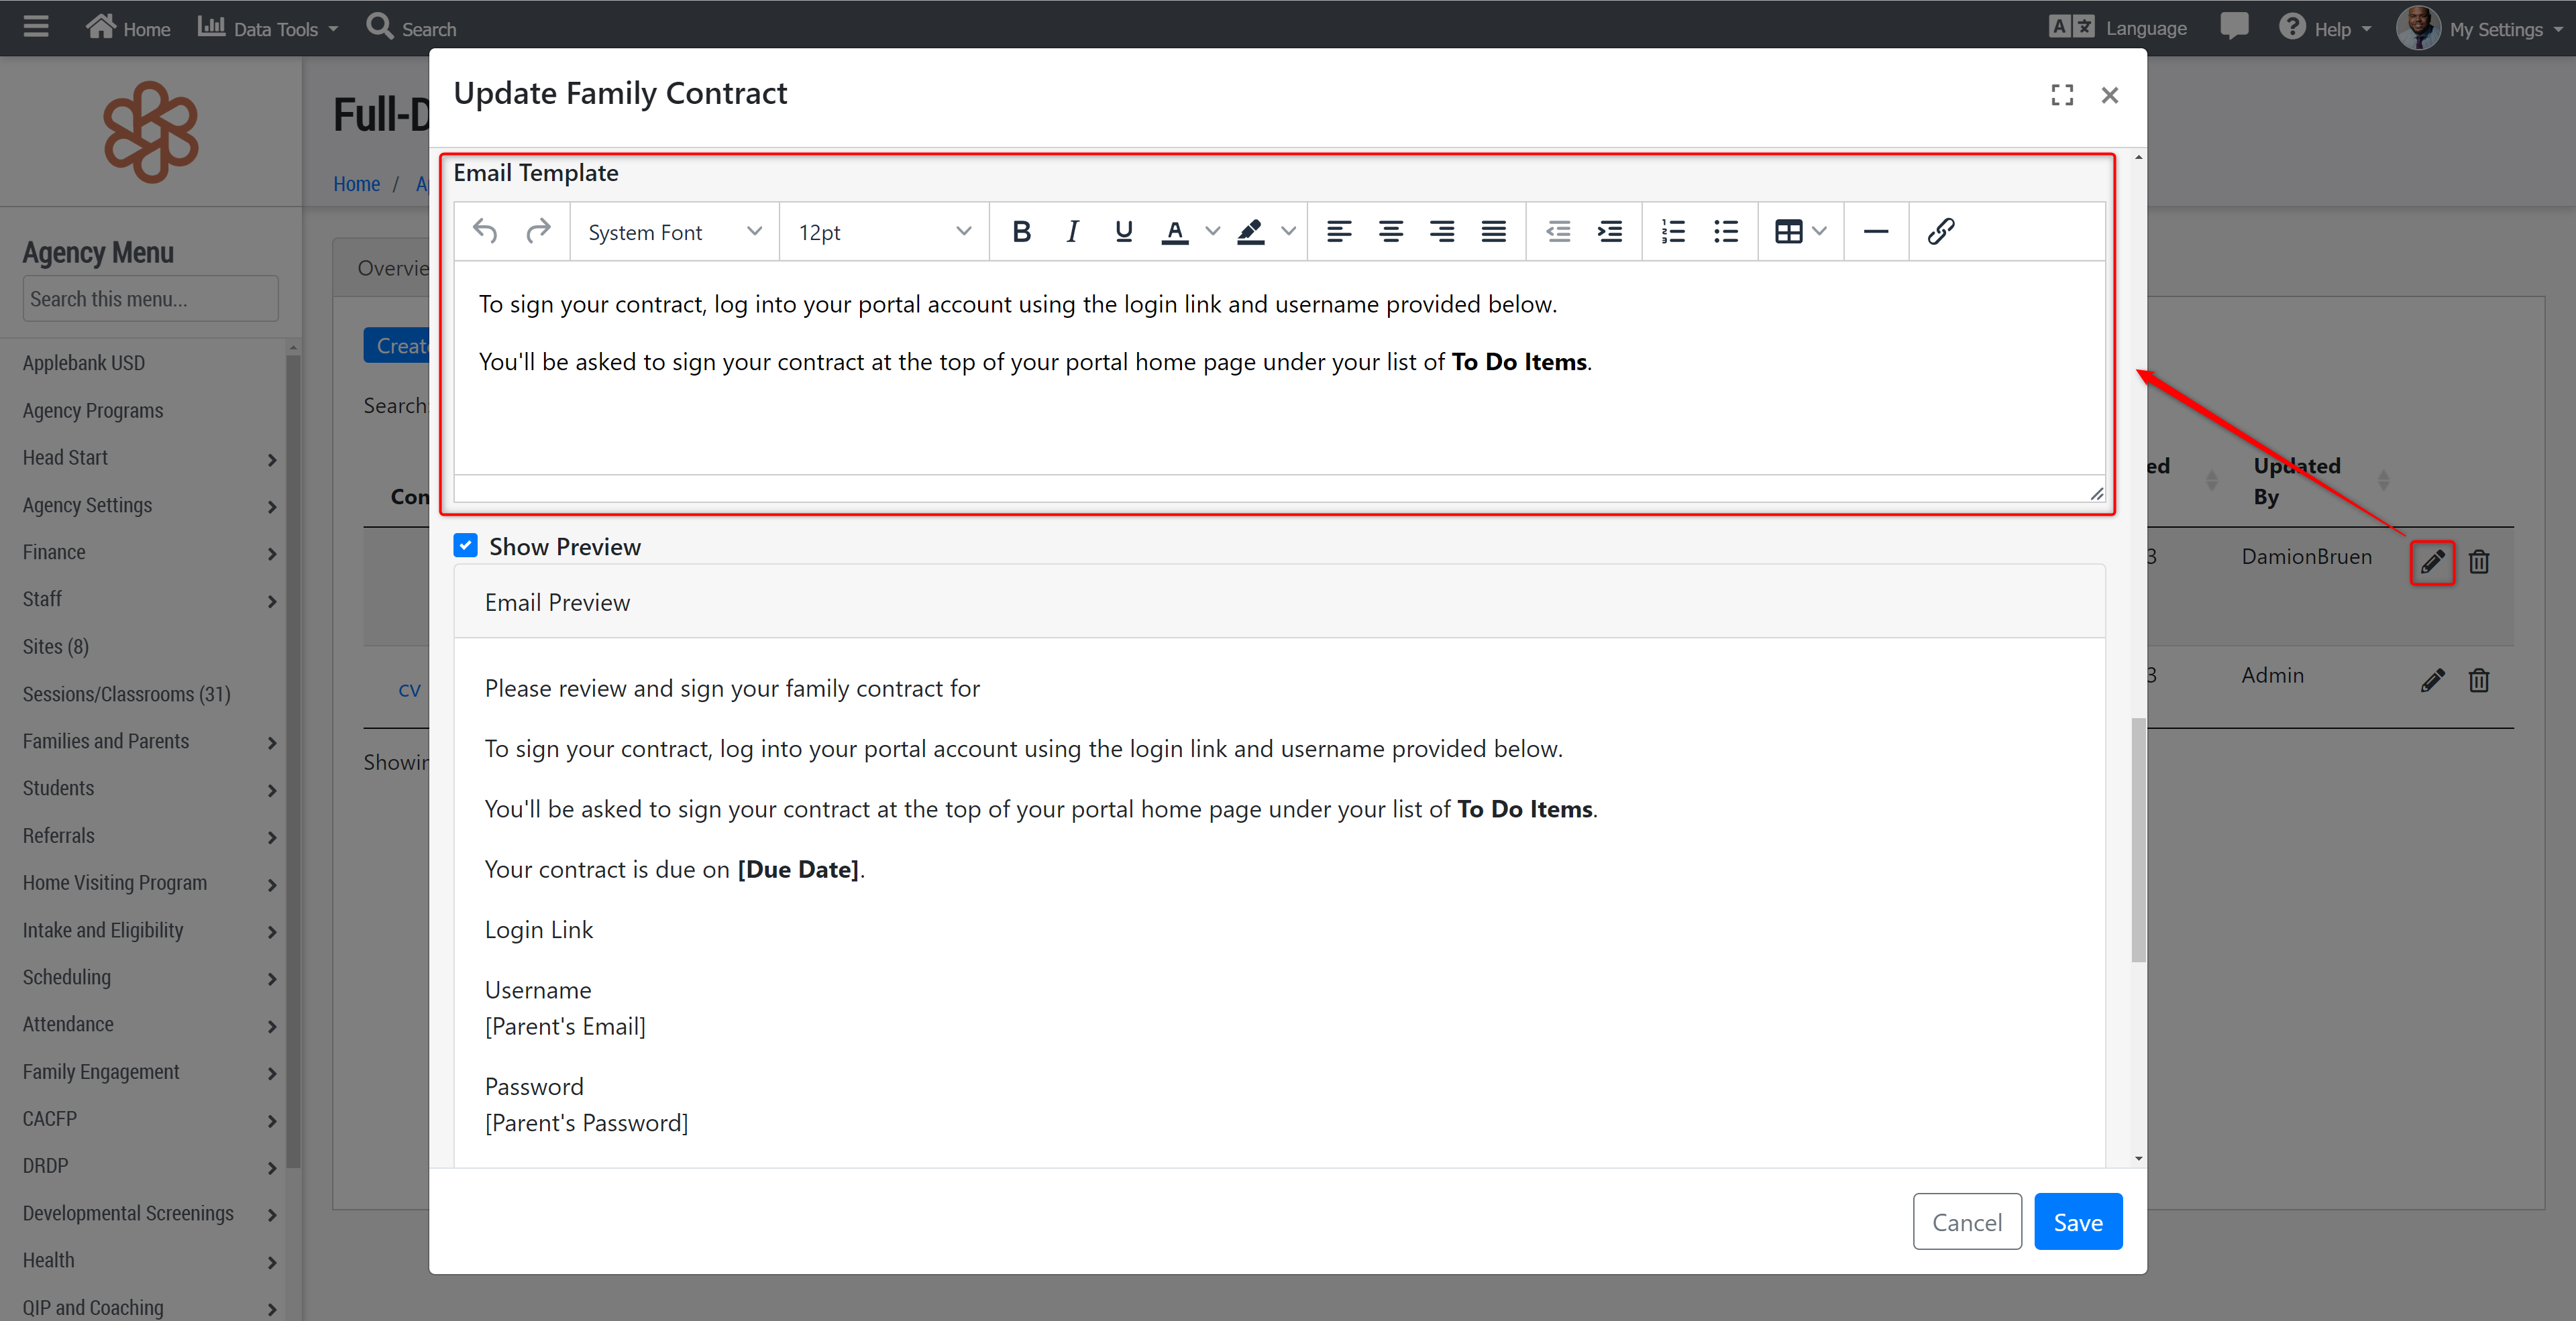Insert a numbered list in template
Image resolution: width=2576 pixels, height=1321 pixels.
pos(1673,232)
